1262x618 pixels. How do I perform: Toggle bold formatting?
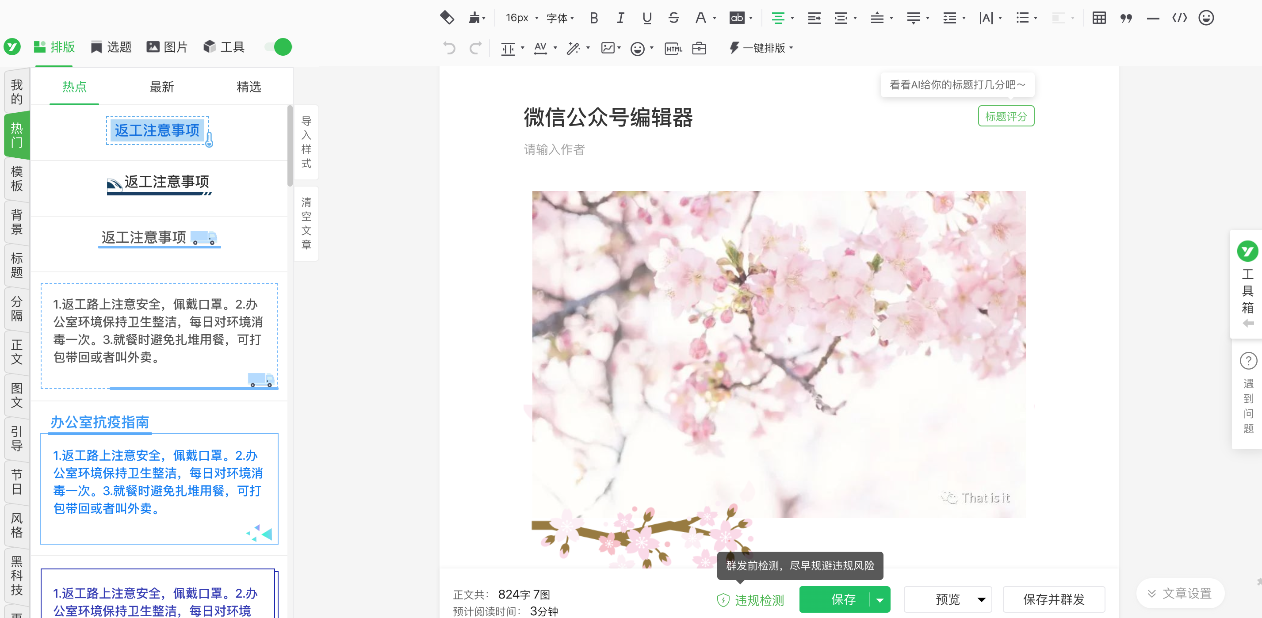594,18
